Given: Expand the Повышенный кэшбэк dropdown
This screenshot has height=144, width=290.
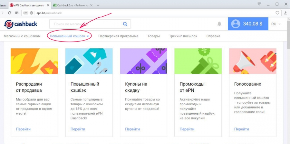Looking at the screenshot, I should 70,36.
